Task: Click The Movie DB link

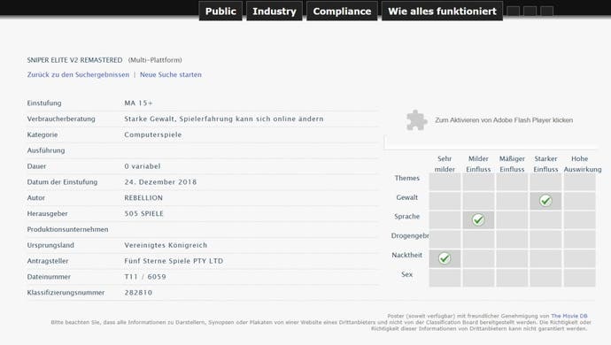Action: click(x=568, y=316)
